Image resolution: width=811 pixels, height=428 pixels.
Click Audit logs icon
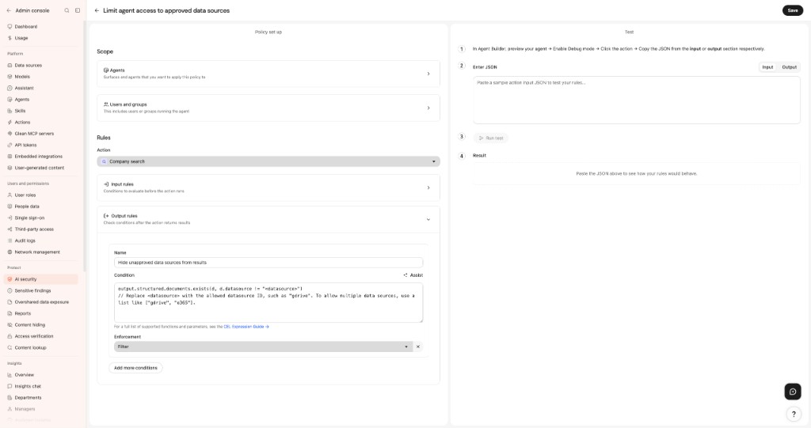(x=10, y=241)
